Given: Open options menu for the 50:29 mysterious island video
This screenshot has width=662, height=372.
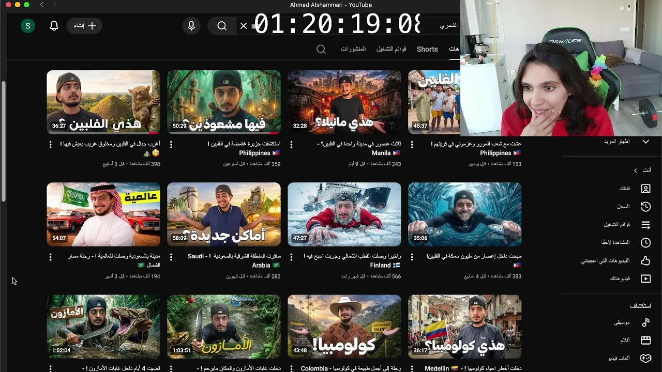Looking at the screenshot, I should [171, 145].
